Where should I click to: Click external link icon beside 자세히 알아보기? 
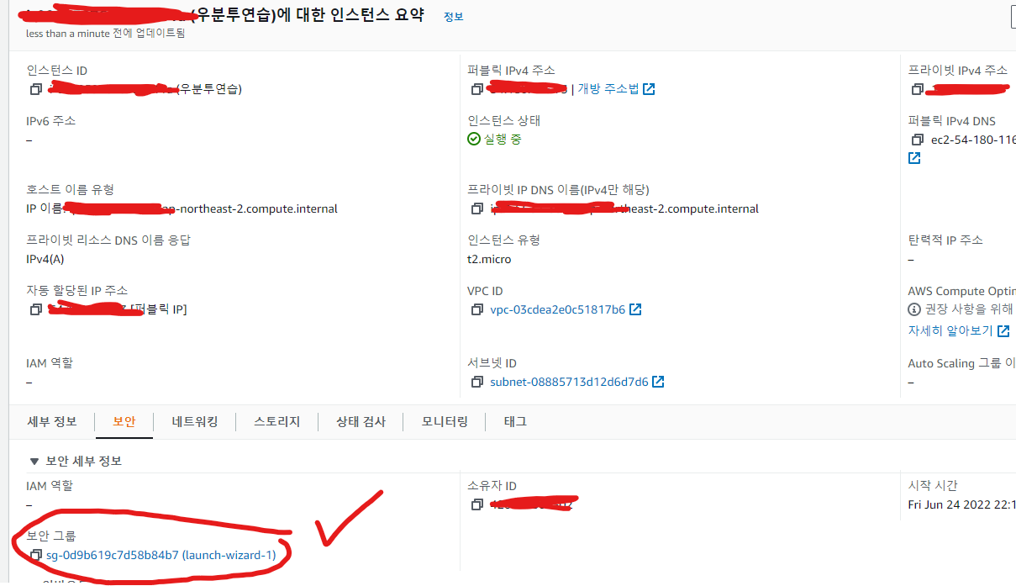[1003, 331]
